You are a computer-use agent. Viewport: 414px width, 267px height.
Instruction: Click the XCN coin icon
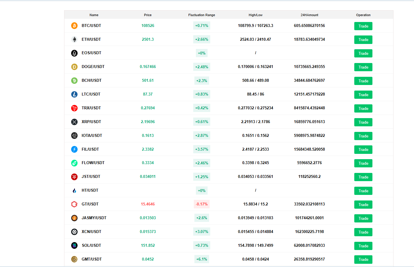pyautogui.click(x=74, y=232)
